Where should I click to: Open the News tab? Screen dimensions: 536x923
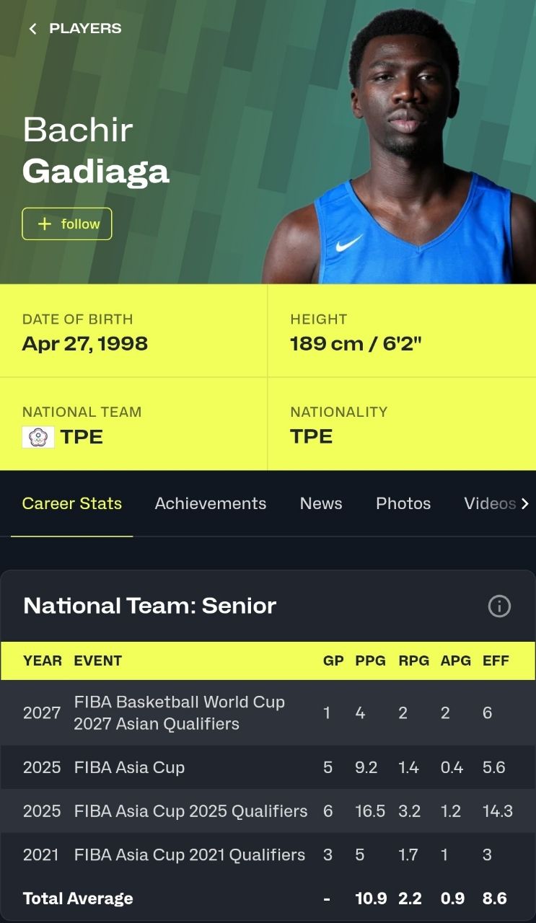321,503
